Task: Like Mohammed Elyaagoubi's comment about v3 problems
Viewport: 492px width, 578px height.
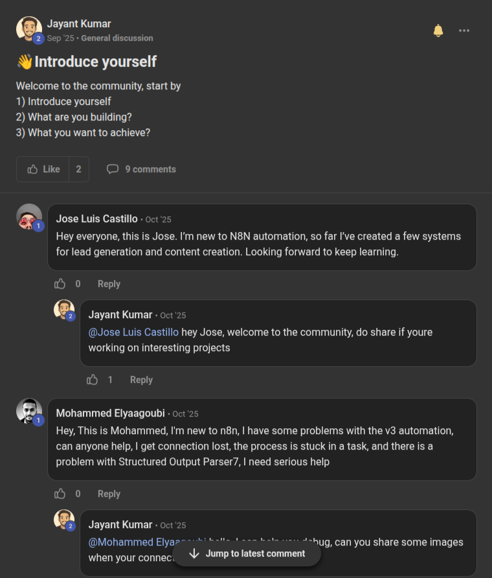Action: [x=60, y=493]
